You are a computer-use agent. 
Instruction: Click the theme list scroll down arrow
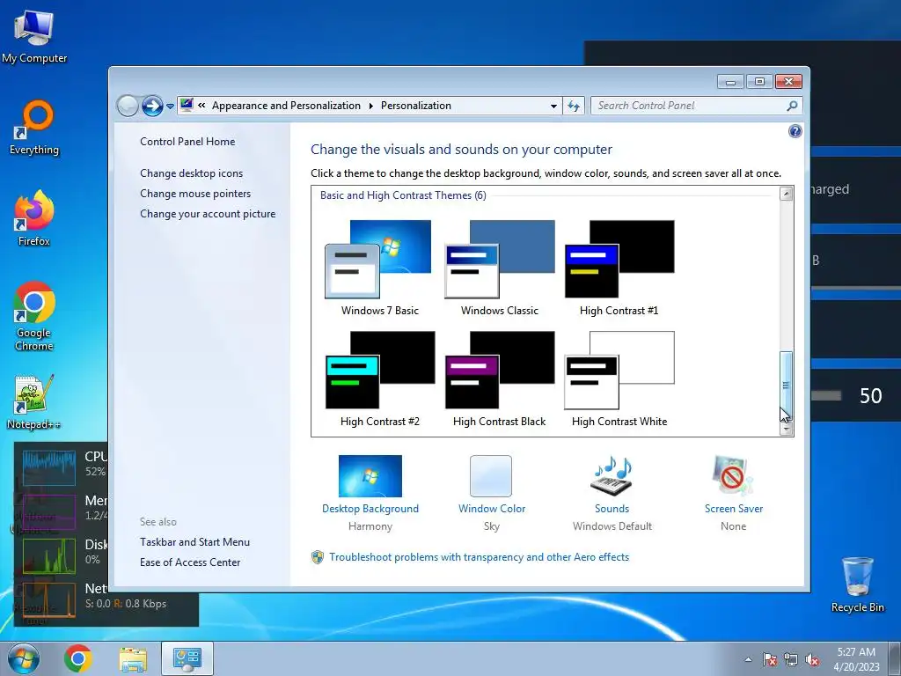coord(786,430)
